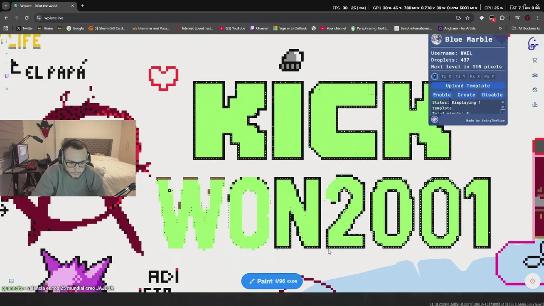Image resolution: width=544 pixels, height=306 pixels.
Task: Open site information icon in address bar
Action: pyautogui.click(x=39, y=18)
